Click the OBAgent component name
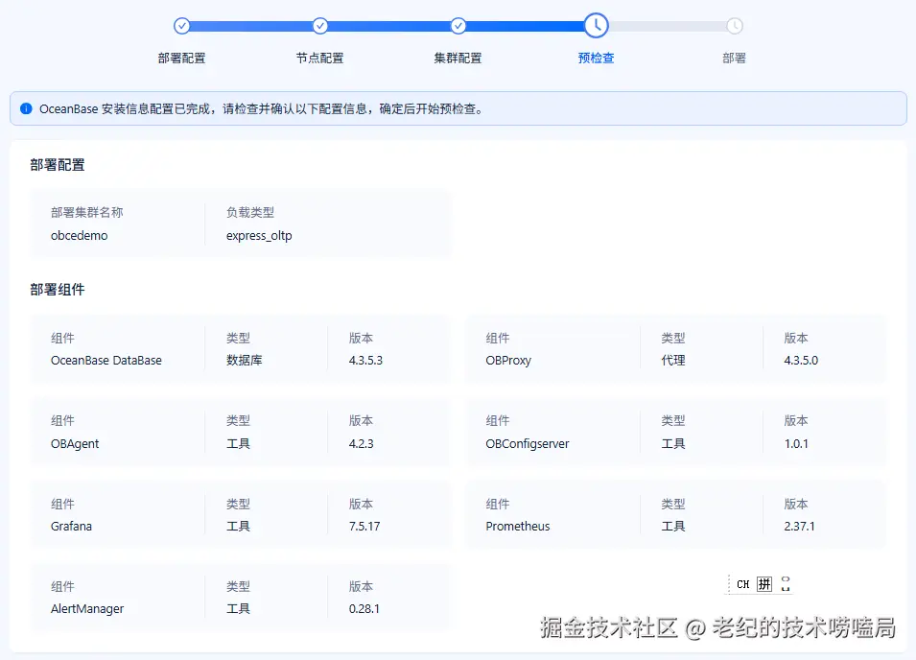916x660 pixels. (x=75, y=444)
